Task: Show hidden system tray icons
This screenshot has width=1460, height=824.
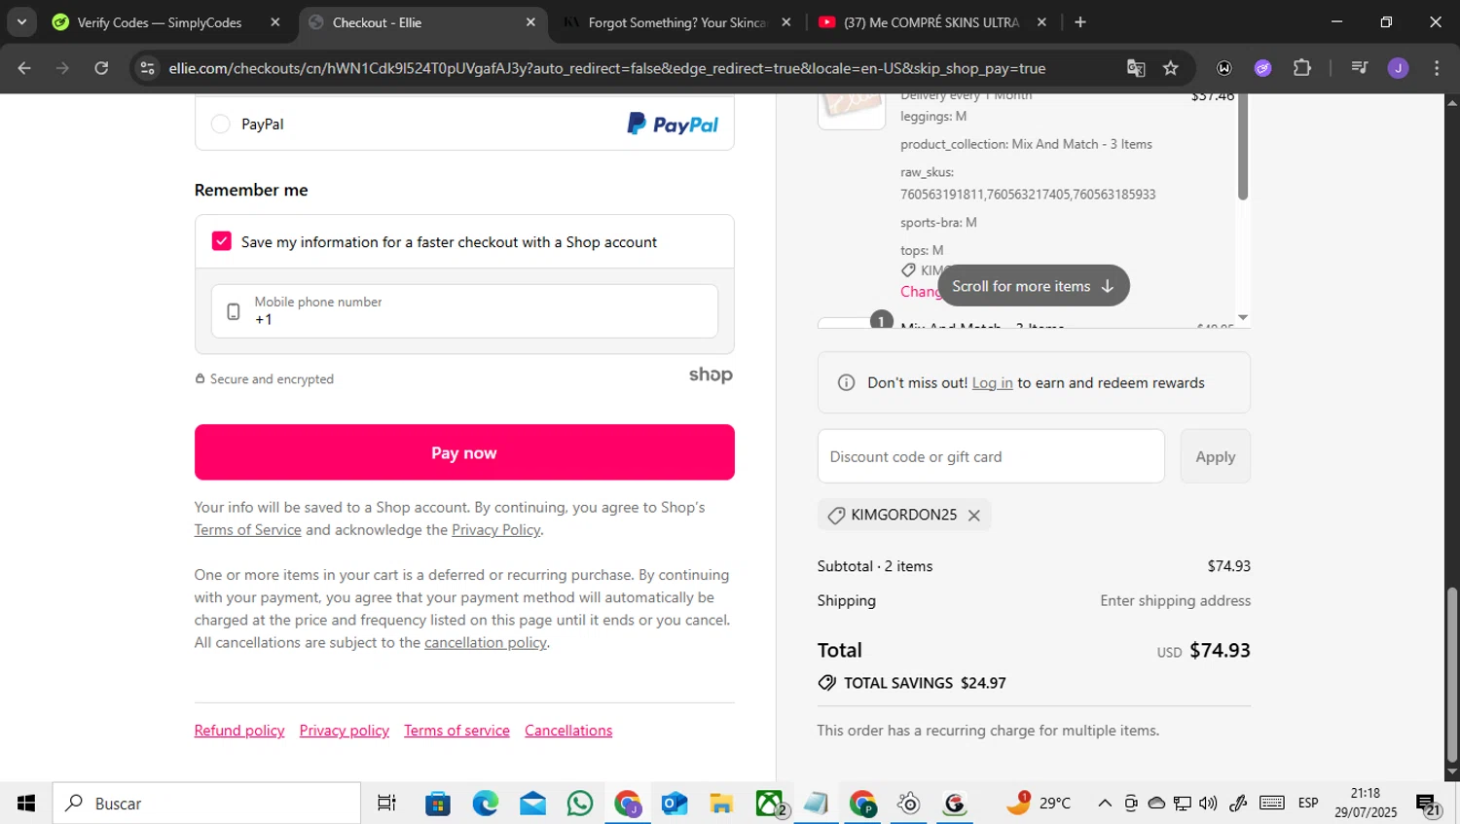Action: 1105,804
